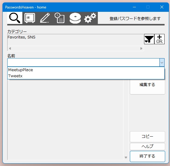Viewport: 170px width, 166px height.
Task: Click the category funnel filter icon
Action: pyautogui.click(x=149, y=39)
